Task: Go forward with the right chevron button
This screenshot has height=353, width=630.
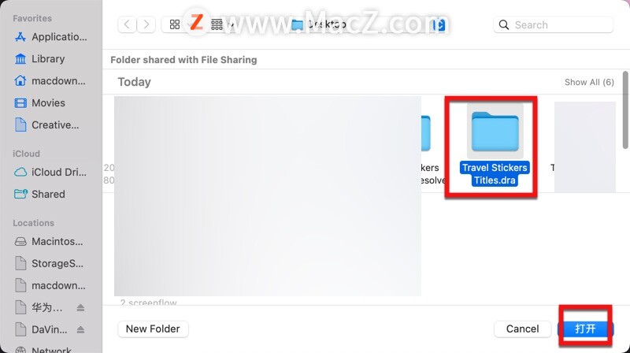Action: [146, 24]
